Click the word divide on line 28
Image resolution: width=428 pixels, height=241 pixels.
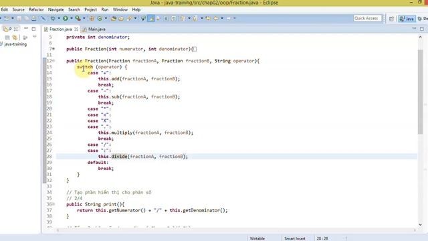click(119, 156)
